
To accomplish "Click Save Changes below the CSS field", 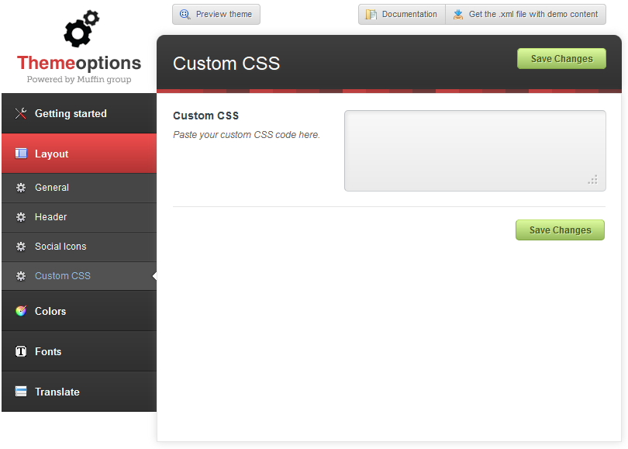I will (560, 230).
